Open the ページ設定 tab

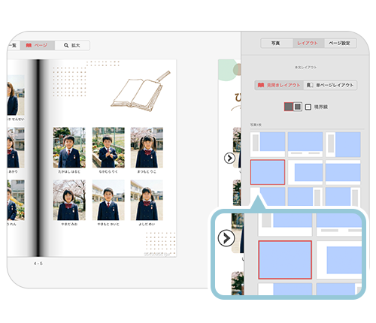coord(340,43)
